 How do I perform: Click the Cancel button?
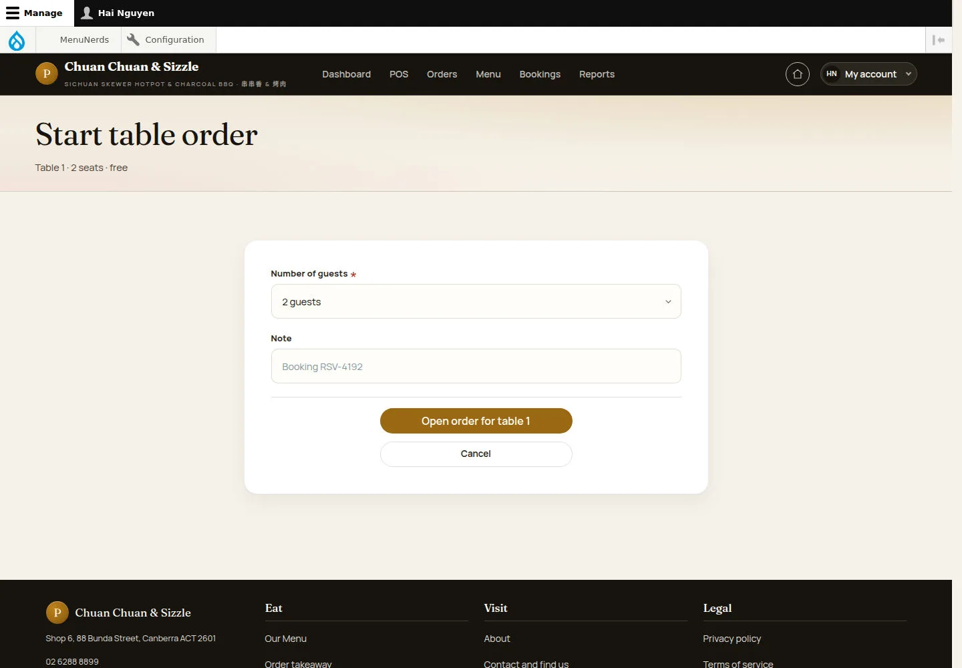[x=476, y=454]
